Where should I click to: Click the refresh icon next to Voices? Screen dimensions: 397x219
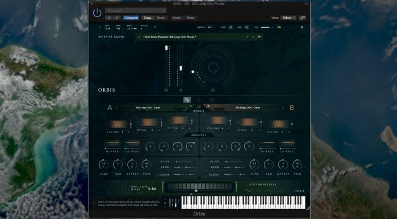(x=155, y=27)
